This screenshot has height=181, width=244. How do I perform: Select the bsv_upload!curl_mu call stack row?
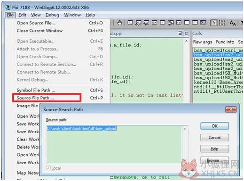click(218, 50)
